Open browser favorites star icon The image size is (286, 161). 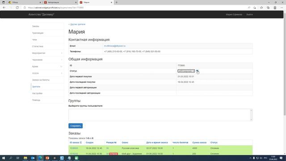coord(261,8)
